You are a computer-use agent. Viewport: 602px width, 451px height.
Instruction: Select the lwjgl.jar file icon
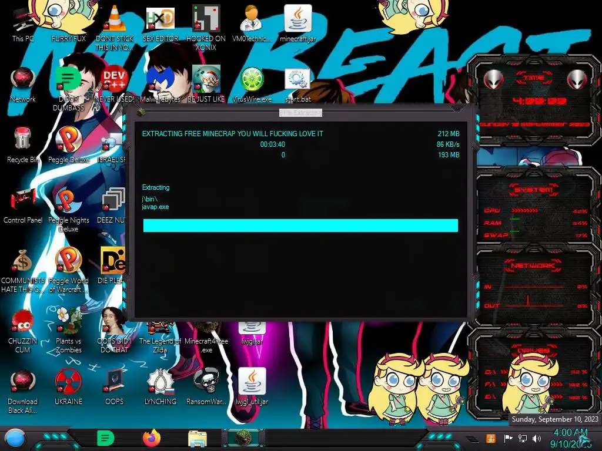pos(252,334)
